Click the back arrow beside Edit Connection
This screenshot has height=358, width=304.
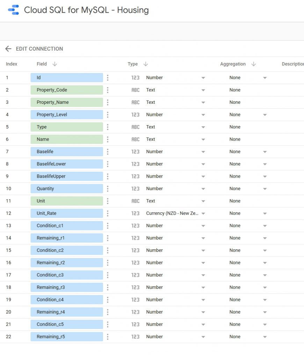[8, 49]
